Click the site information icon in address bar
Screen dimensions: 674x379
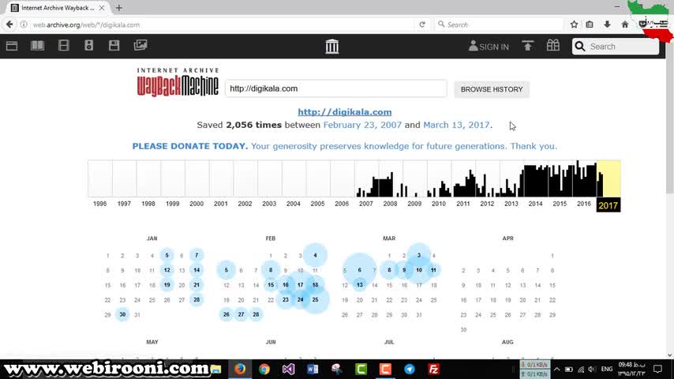[x=24, y=24]
